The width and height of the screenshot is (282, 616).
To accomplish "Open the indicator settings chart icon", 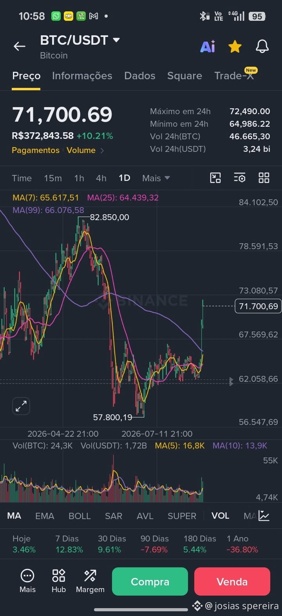I will coord(264,516).
